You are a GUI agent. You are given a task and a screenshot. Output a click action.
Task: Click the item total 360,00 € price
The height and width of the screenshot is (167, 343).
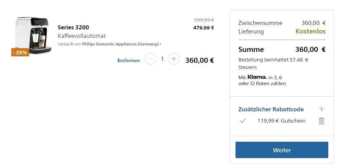click(200, 60)
